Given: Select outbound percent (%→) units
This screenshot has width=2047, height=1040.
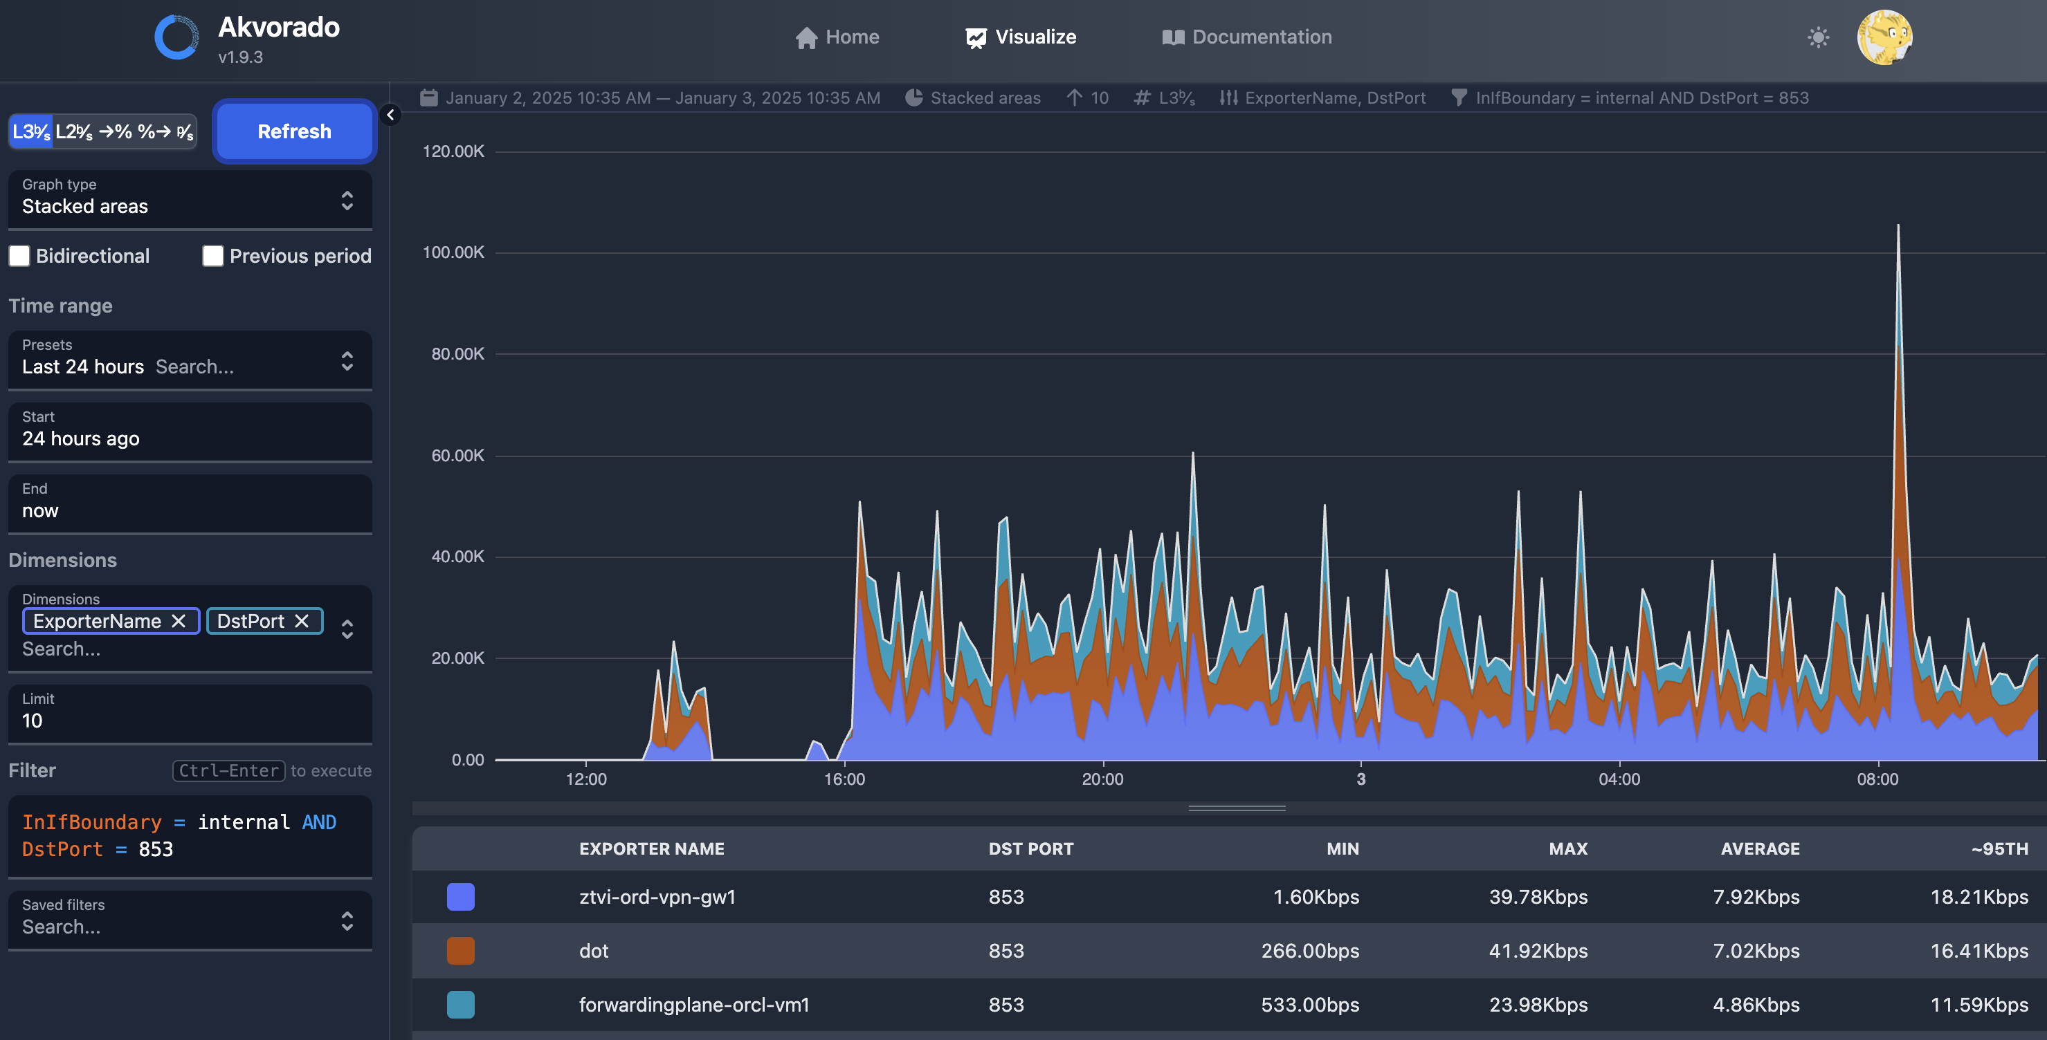Looking at the screenshot, I should click(154, 132).
